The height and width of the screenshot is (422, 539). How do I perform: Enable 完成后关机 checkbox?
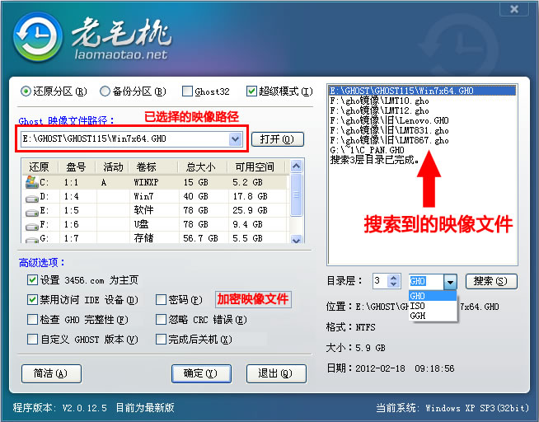(161, 340)
